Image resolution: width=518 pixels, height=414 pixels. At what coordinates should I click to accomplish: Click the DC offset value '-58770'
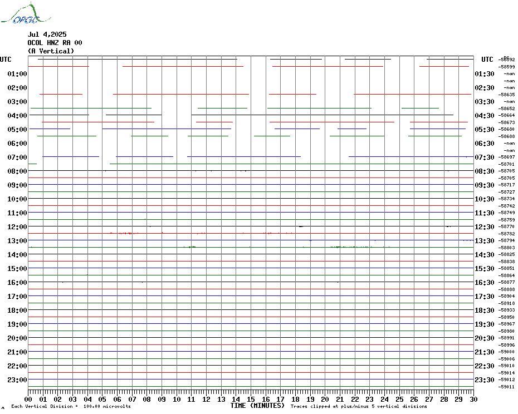[507, 226]
